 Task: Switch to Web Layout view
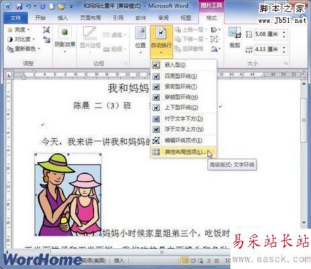201,261
